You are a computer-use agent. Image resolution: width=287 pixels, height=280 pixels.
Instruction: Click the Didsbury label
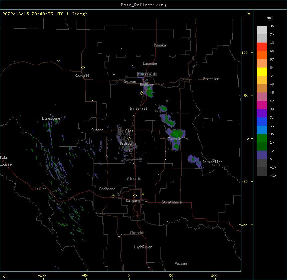pyautogui.click(x=128, y=143)
